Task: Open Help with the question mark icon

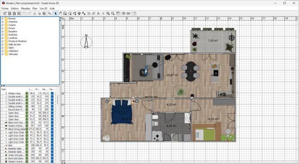Action: 134,13
